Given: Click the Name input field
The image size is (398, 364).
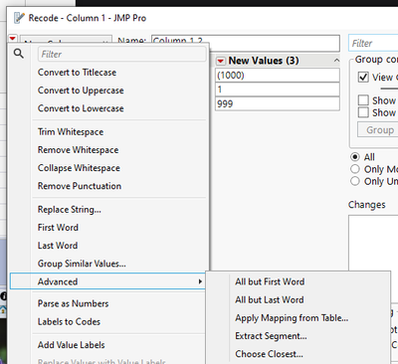Looking at the screenshot, I should pos(246,43).
